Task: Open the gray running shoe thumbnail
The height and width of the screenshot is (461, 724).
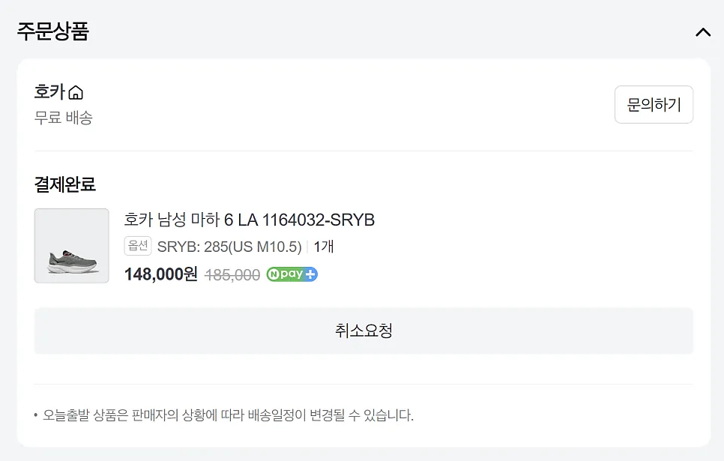Action: (x=71, y=246)
